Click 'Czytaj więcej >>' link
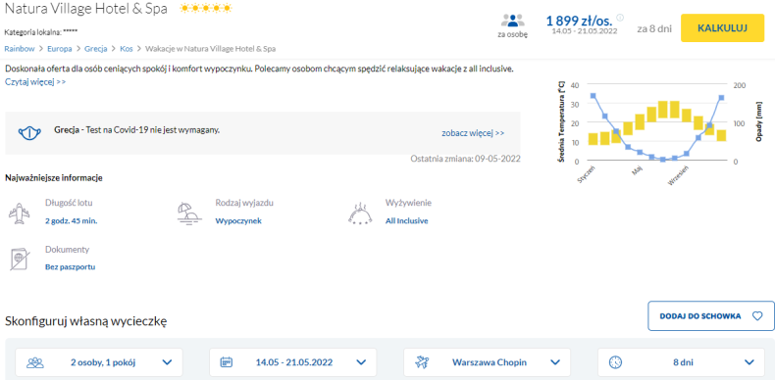Viewport: 775px width, 380px height. 35,82
